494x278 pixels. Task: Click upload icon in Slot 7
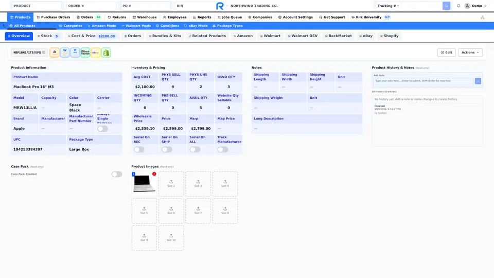(198, 208)
